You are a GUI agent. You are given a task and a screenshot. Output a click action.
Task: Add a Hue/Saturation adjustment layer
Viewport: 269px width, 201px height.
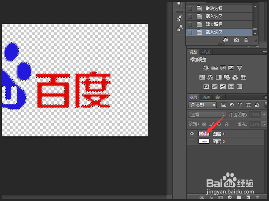click(202, 77)
